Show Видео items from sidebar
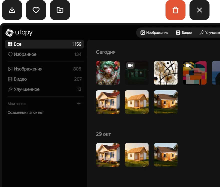 [x=44, y=79]
